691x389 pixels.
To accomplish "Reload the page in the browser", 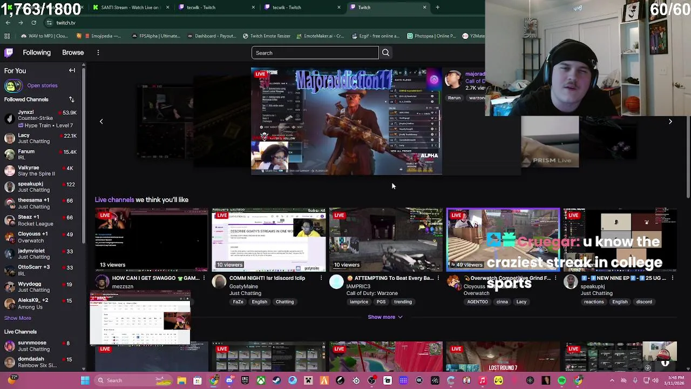I will tap(33, 23).
